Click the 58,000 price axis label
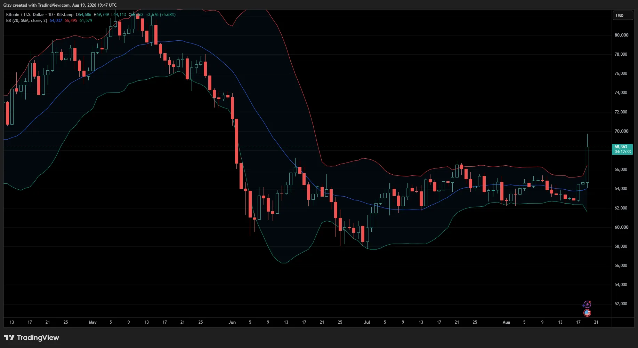The height and width of the screenshot is (348, 638). (x=621, y=246)
